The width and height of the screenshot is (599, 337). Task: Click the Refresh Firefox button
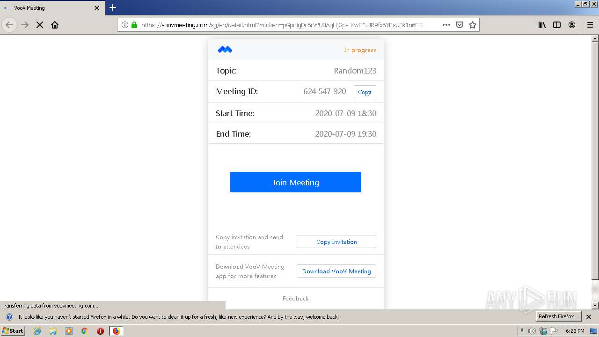[558, 317]
